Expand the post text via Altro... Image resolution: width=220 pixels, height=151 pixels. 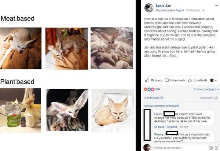[175, 66]
